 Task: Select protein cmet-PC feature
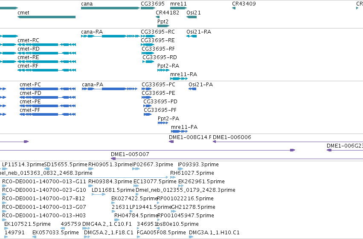48,89
